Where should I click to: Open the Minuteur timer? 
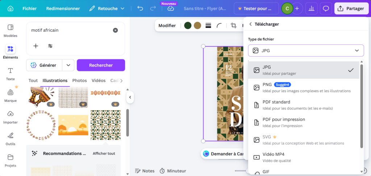click(x=173, y=171)
